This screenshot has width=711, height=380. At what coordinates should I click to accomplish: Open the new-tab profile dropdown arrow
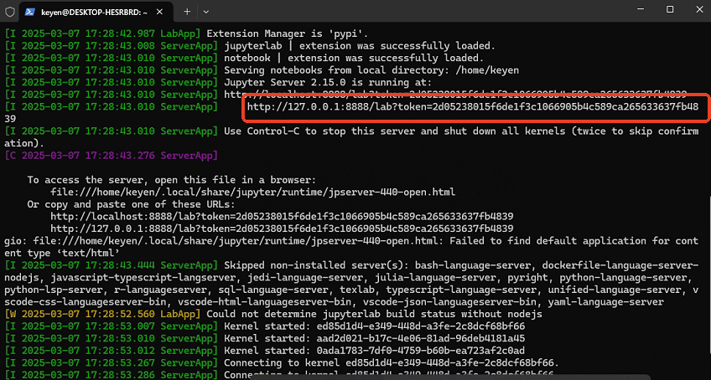(x=206, y=13)
